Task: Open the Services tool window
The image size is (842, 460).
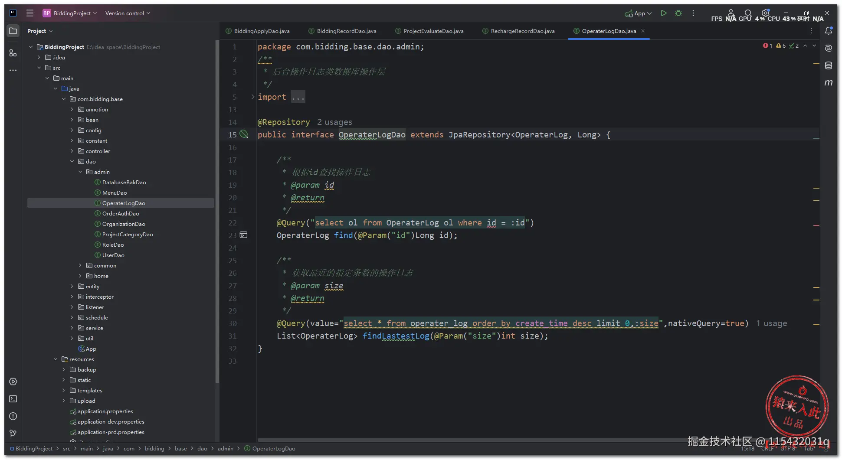Action: click(x=13, y=382)
